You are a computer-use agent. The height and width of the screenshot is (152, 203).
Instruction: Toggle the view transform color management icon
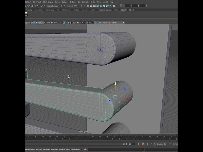[x=95, y=23]
